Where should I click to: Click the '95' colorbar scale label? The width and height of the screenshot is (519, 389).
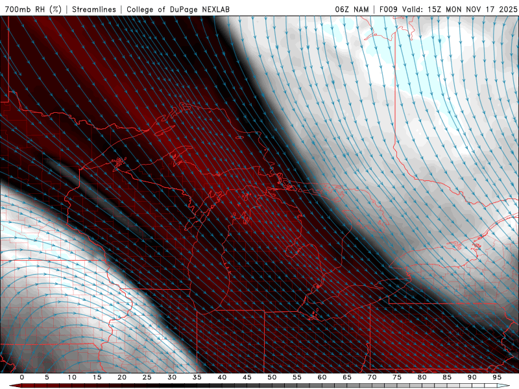497,377
